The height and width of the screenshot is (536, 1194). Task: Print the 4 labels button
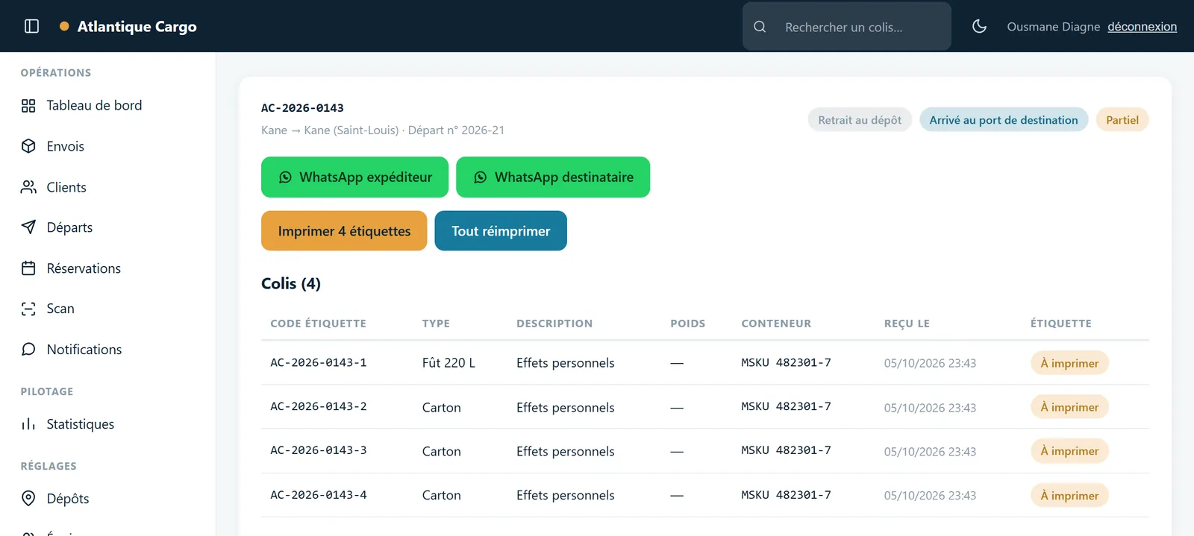coord(344,231)
